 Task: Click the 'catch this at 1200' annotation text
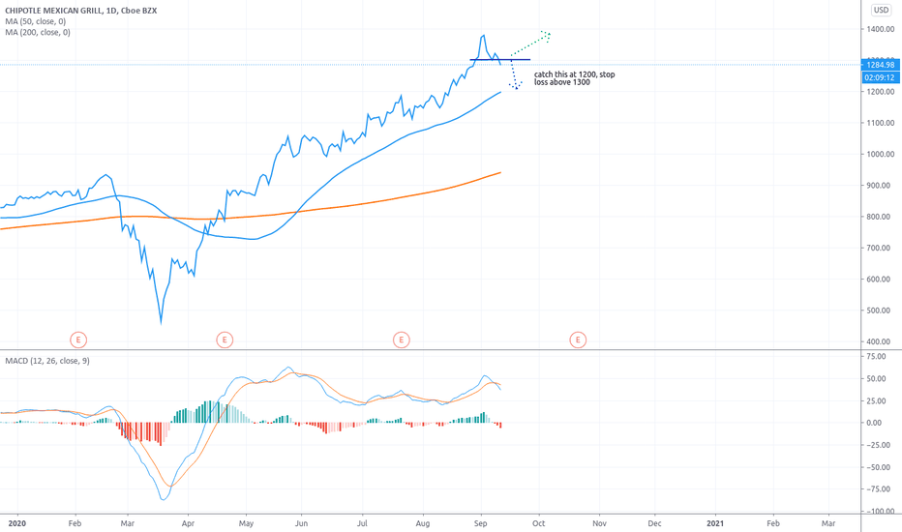coord(574,78)
